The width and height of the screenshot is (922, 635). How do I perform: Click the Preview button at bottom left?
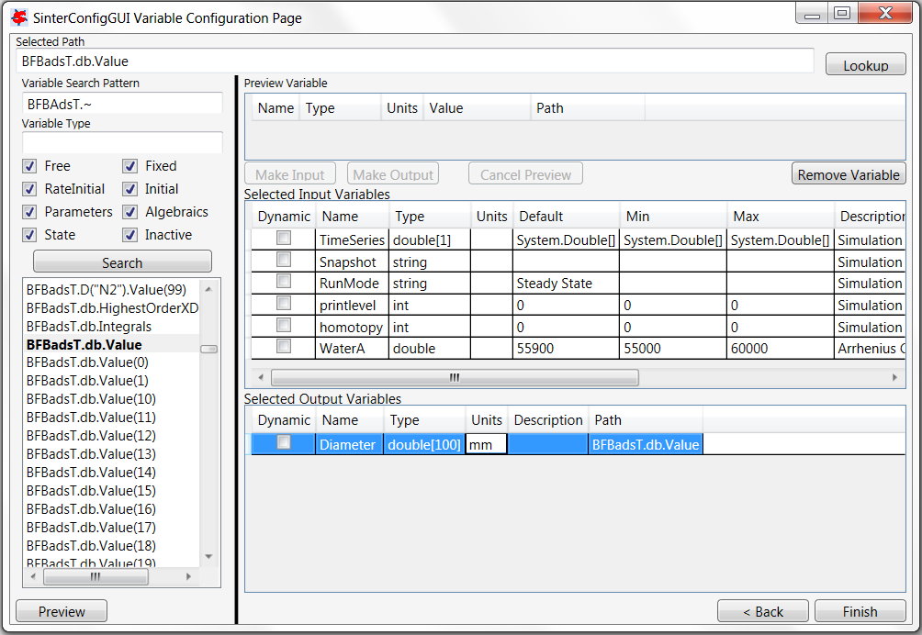point(62,611)
